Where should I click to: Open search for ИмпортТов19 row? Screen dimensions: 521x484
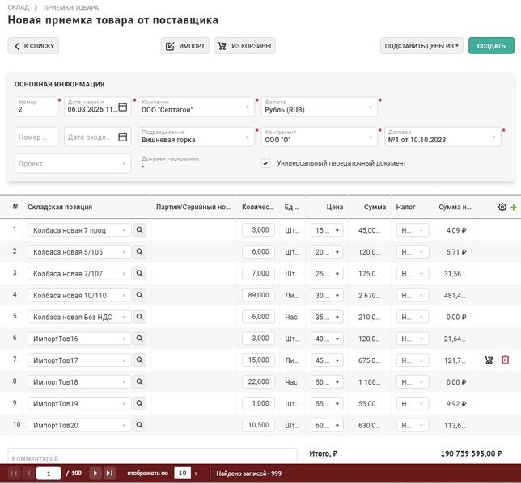tap(139, 403)
